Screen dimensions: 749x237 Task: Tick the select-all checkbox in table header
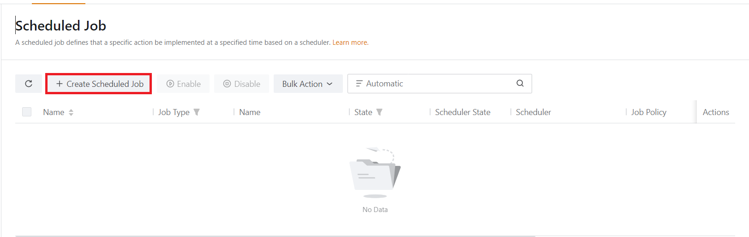click(27, 112)
